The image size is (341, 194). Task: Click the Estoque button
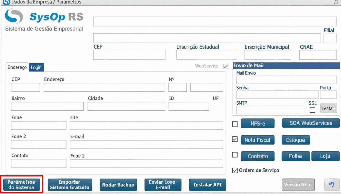296,140
